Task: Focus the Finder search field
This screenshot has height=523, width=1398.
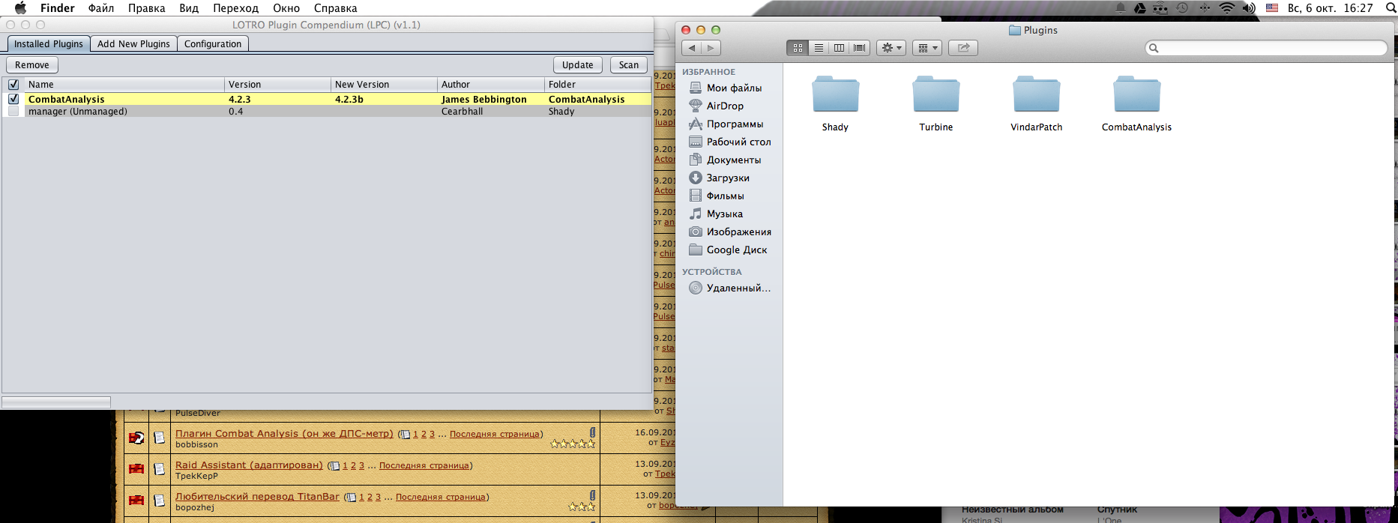Action: [1267, 48]
